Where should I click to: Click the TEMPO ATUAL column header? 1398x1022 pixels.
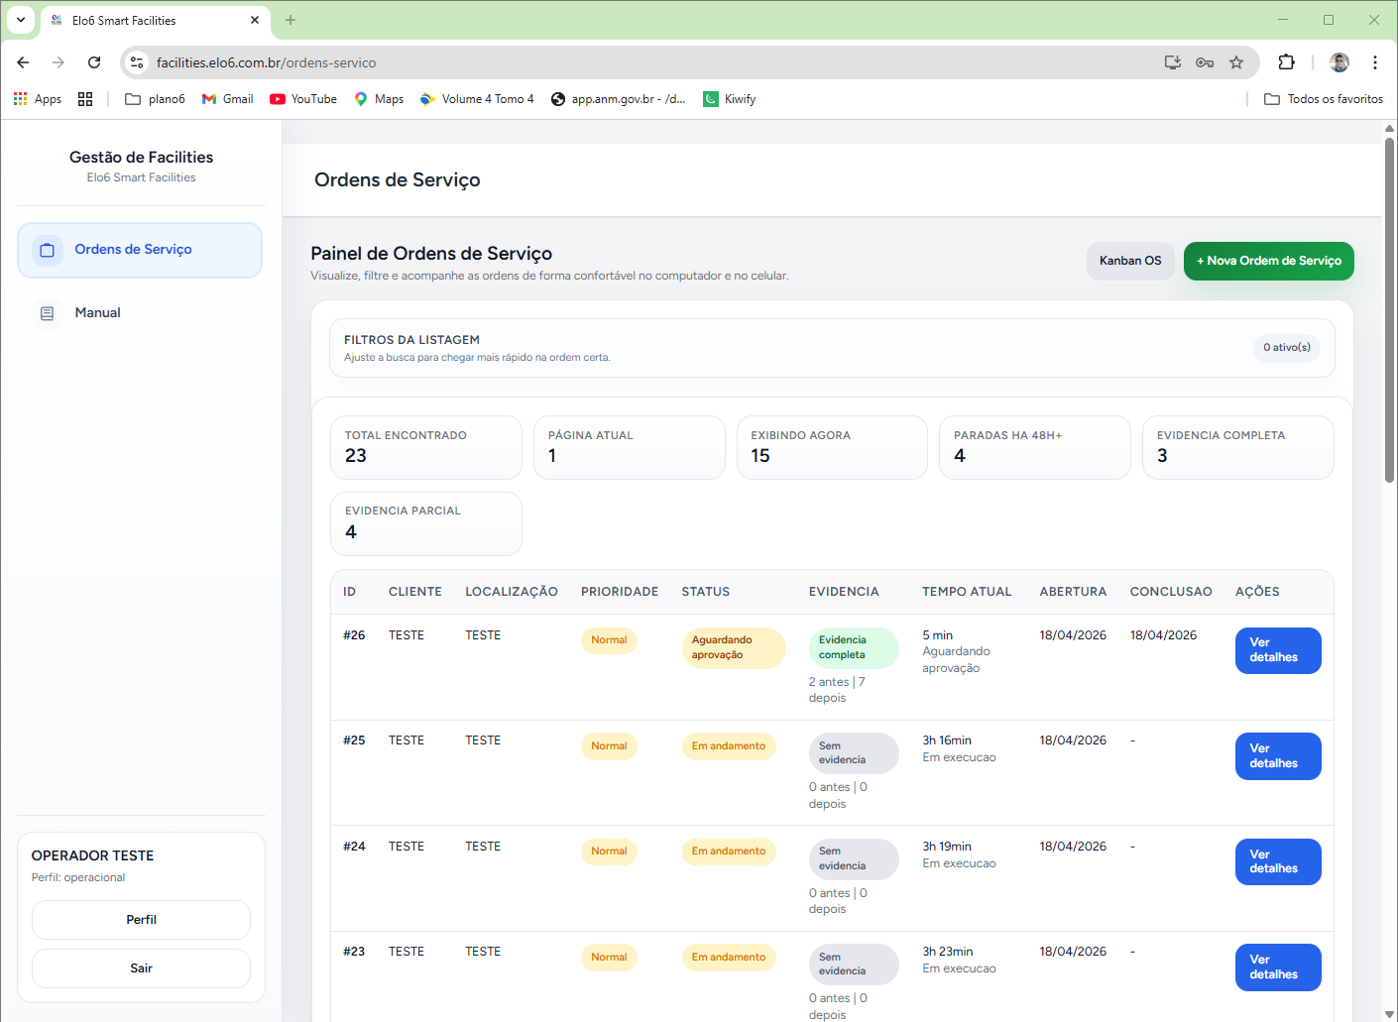[967, 592]
